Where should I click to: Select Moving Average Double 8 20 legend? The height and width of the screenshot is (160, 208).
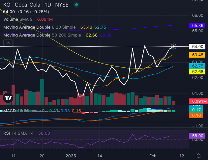coord(40,27)
